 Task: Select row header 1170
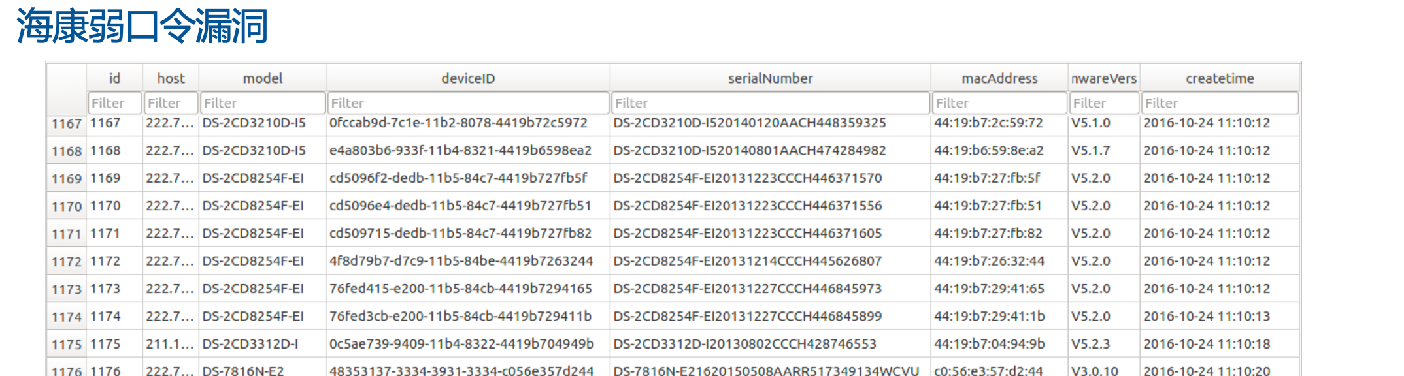pos(67,206)
